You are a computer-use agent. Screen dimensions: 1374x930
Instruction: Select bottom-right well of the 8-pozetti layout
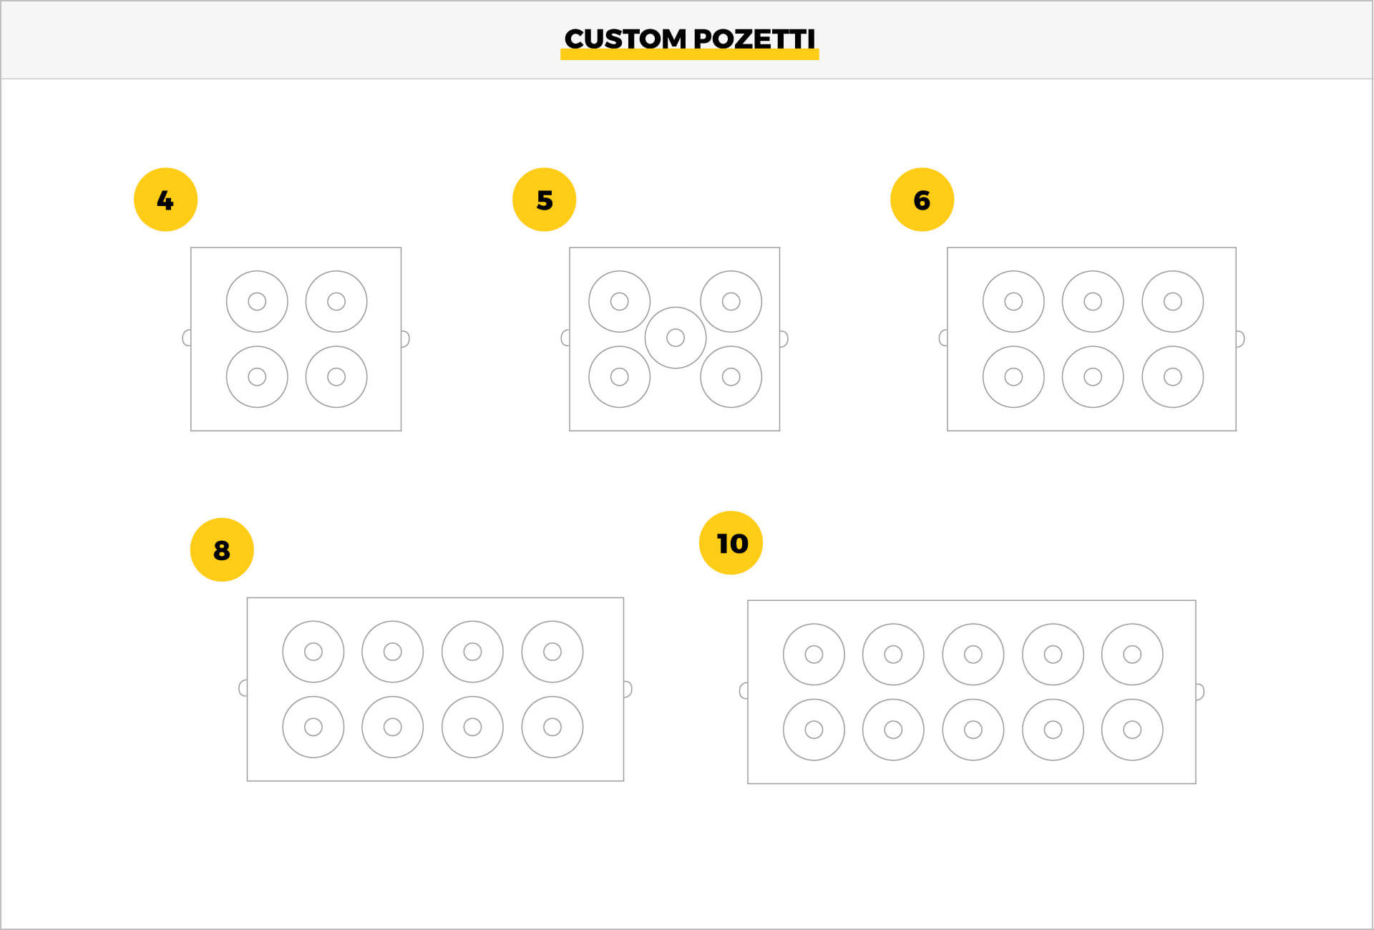point(552,727)
